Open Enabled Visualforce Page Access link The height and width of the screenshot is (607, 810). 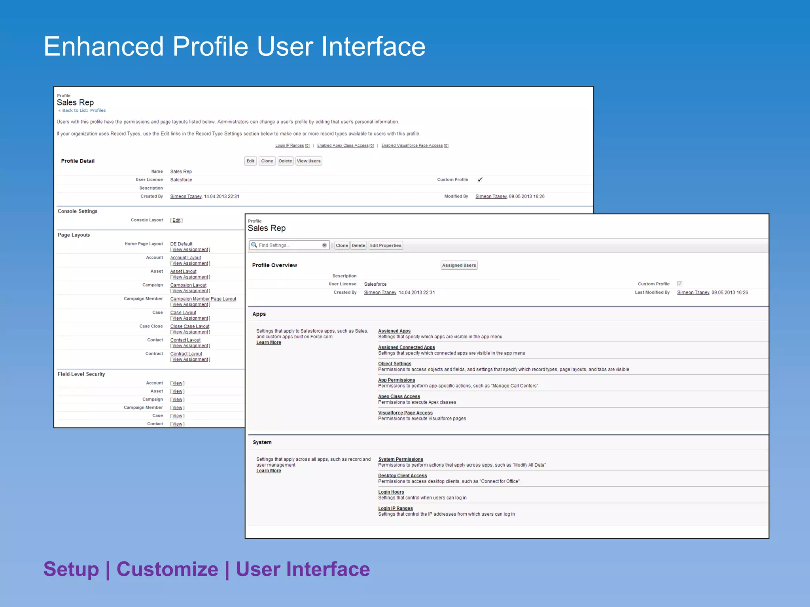(415, 145)
